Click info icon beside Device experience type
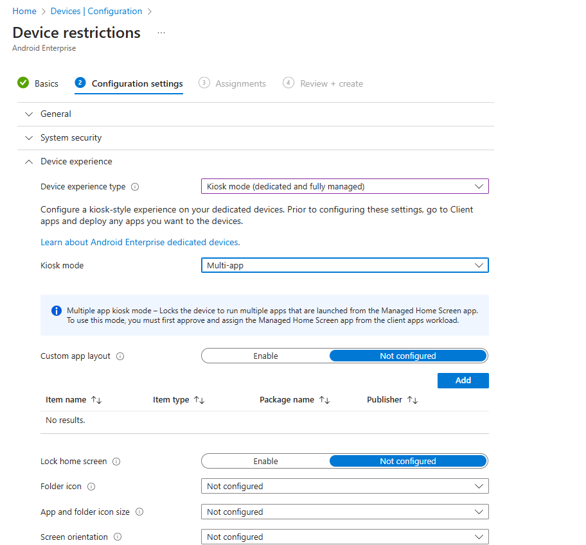 click(135, 187)
